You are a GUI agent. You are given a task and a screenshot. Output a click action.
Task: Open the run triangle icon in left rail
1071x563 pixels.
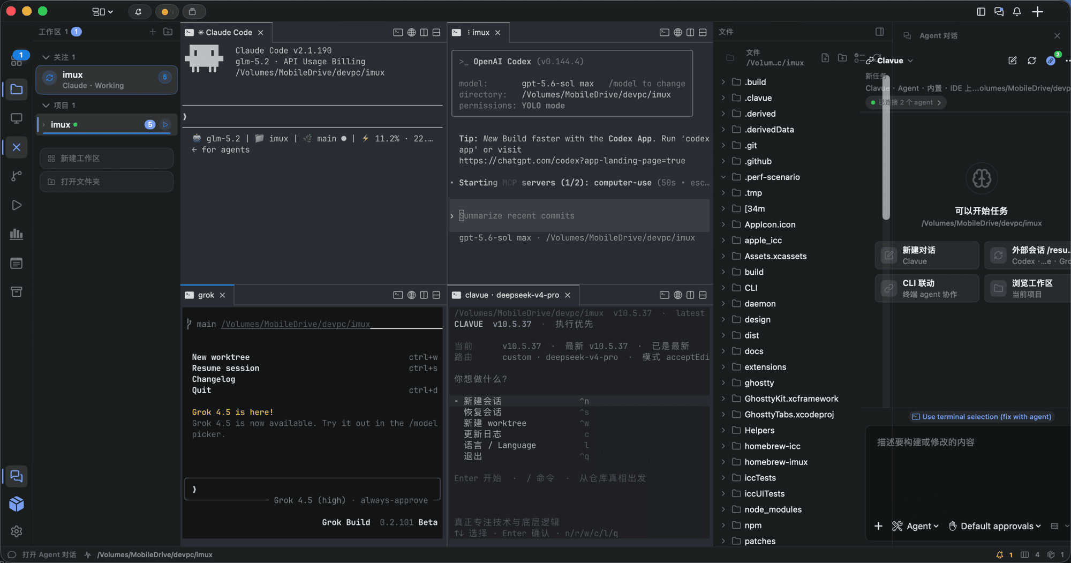17,205
